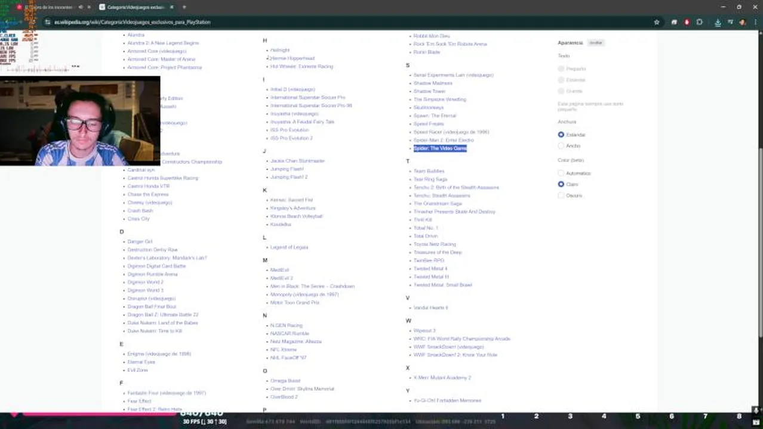Click the site info icon in address bar
Image resolution: width=763 pixels, height=429 pixels.
click(48, 22)
